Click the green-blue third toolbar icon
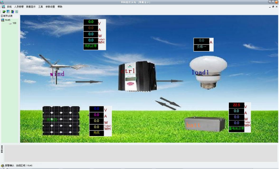This screenshot has width=279, height=169. pyautogui.click(x=13, y=12)
